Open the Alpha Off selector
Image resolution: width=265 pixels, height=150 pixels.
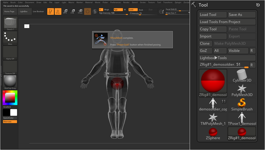10,53
